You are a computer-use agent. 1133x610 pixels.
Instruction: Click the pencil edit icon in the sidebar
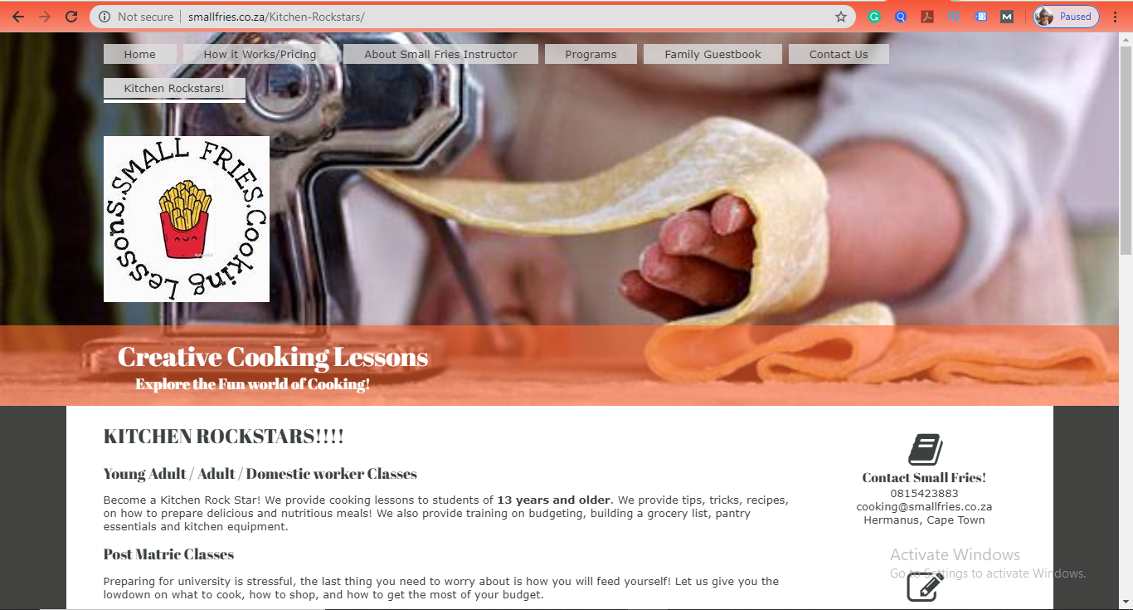925,587
